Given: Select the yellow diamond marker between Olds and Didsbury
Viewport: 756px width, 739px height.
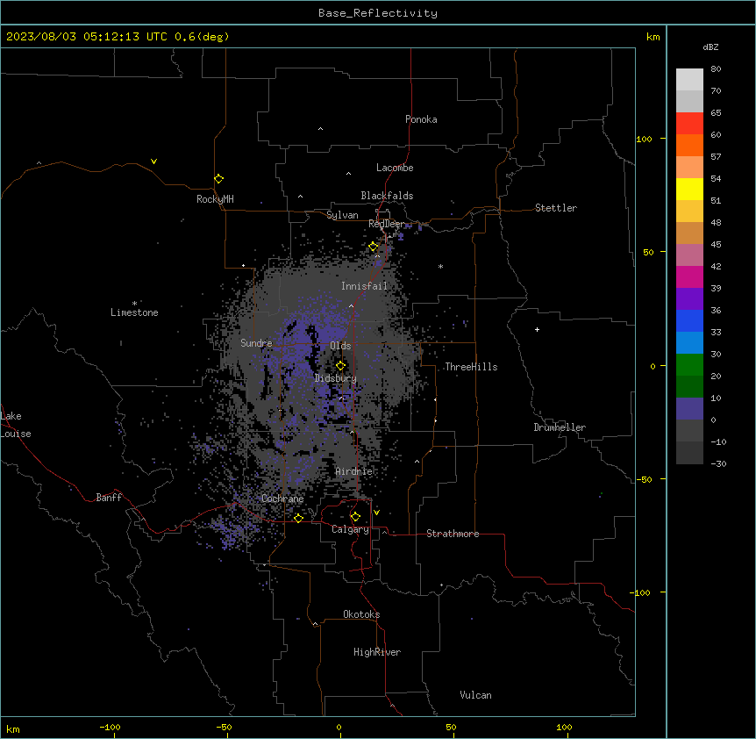Looking at the screenshot, I should tap(340, 366).
